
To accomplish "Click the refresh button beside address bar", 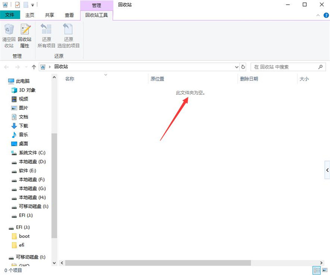I will click(x=243, y=67).
